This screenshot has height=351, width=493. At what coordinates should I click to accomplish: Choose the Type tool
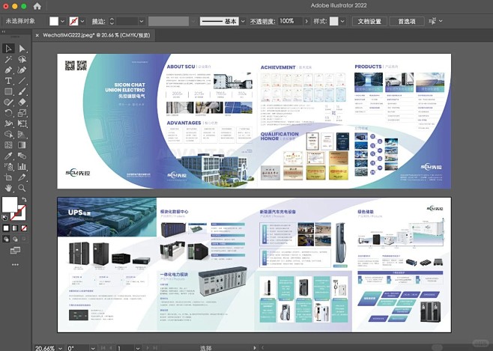click(8, 81)
